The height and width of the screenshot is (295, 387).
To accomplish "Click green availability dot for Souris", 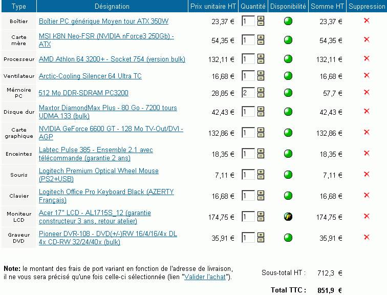I will click(288, 175).
